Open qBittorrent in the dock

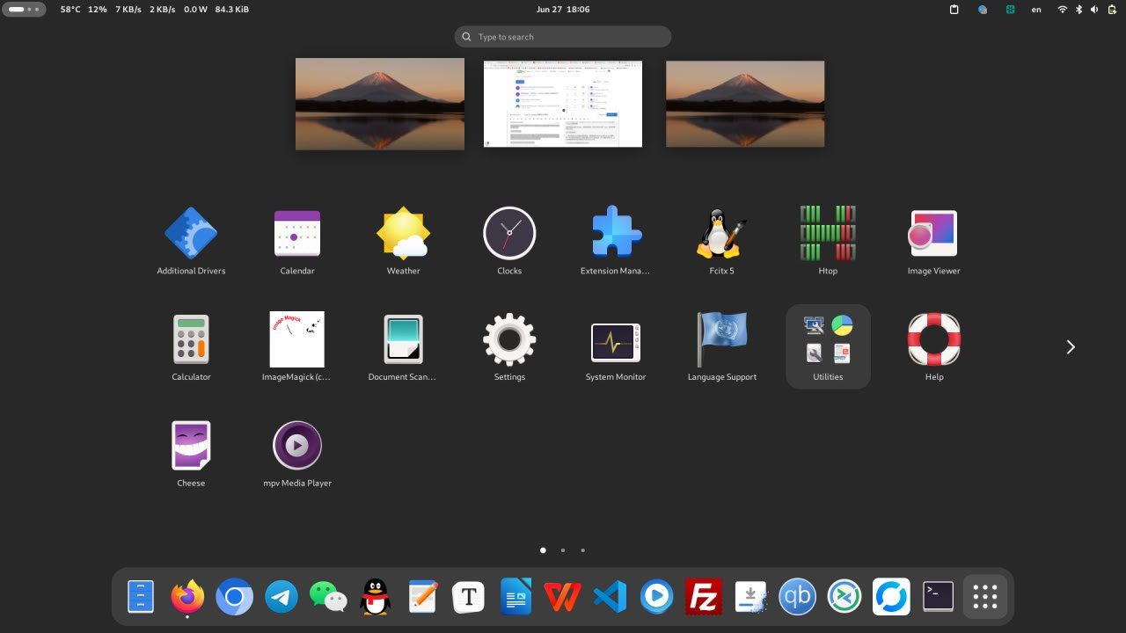798,597
